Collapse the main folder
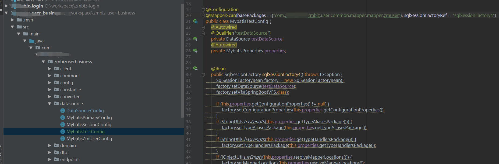 pos(19,34)
